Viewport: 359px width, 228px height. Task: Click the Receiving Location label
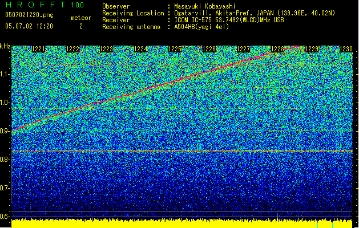[133, 13]
